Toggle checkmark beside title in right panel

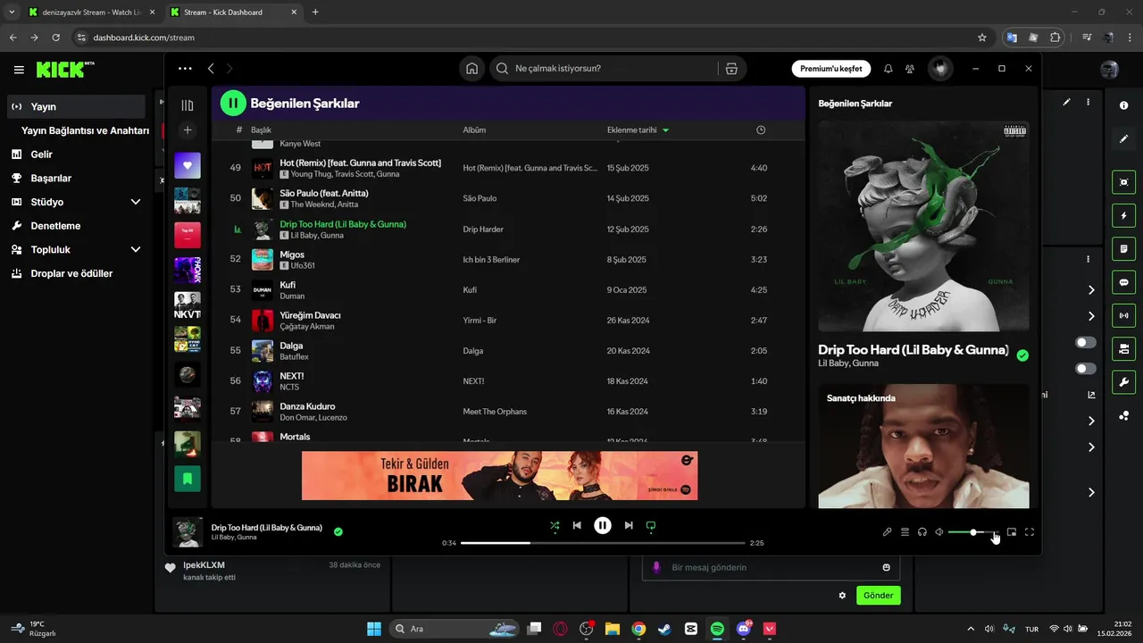(1022, 355)
